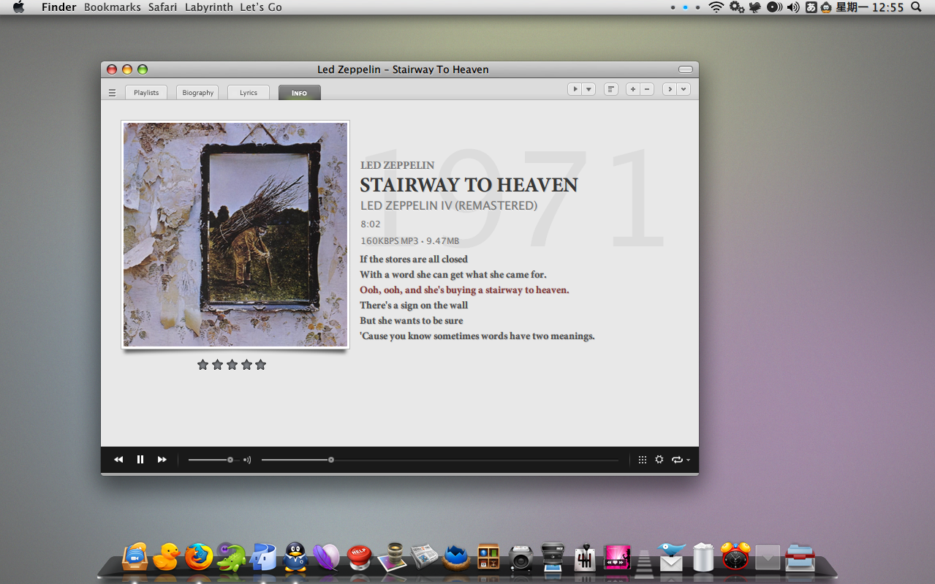Viewport: 935px width, 584px height.
Task: Mute using the speaker icon
Action: click(x=247, y=460)
